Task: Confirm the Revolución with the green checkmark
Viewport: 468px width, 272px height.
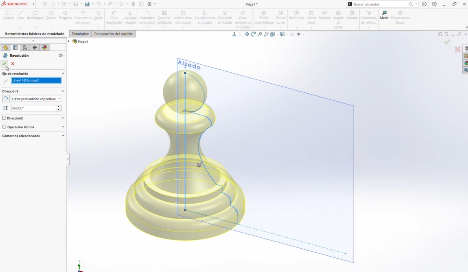Action: coord(4,63)
